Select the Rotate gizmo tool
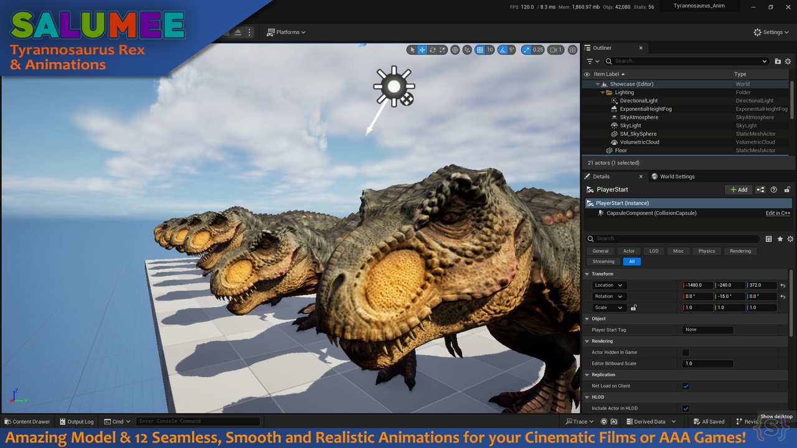This screenshot has height=448, width=797. 432,50
